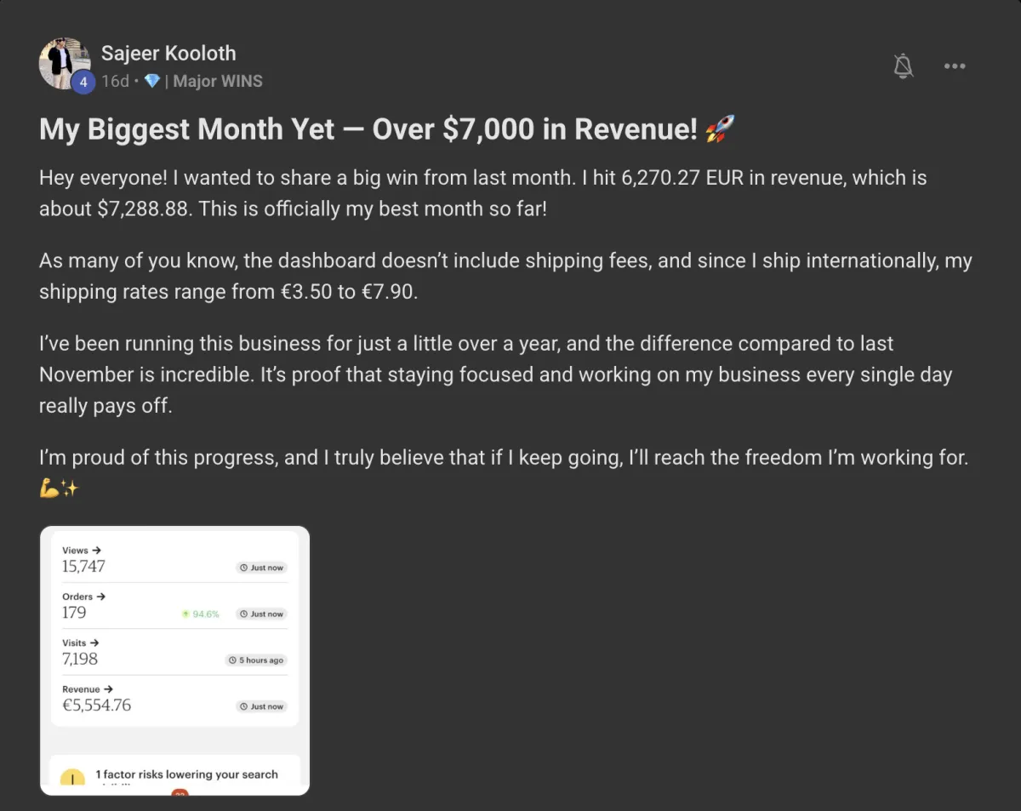Toggle the notification bell for this post
The height and width of the screenshot is (811, 1021).
904,66
